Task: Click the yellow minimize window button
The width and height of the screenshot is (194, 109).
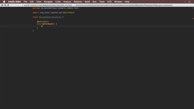Action: (5, 5)
